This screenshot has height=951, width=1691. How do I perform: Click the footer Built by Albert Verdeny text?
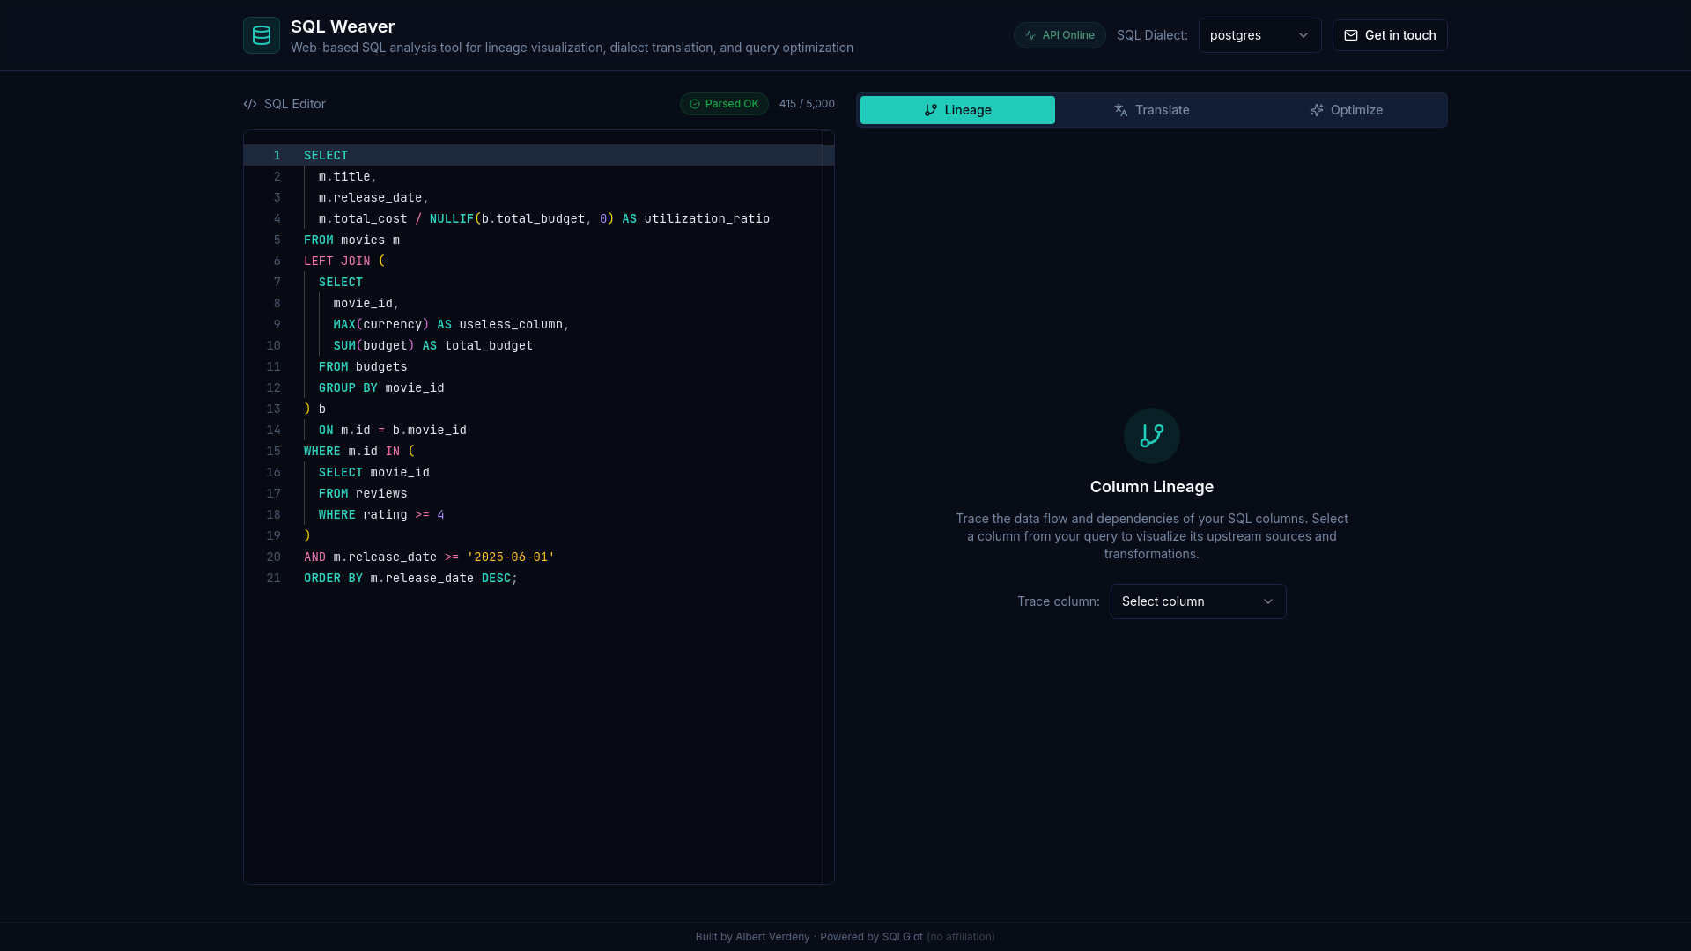[x=752, y=937]
